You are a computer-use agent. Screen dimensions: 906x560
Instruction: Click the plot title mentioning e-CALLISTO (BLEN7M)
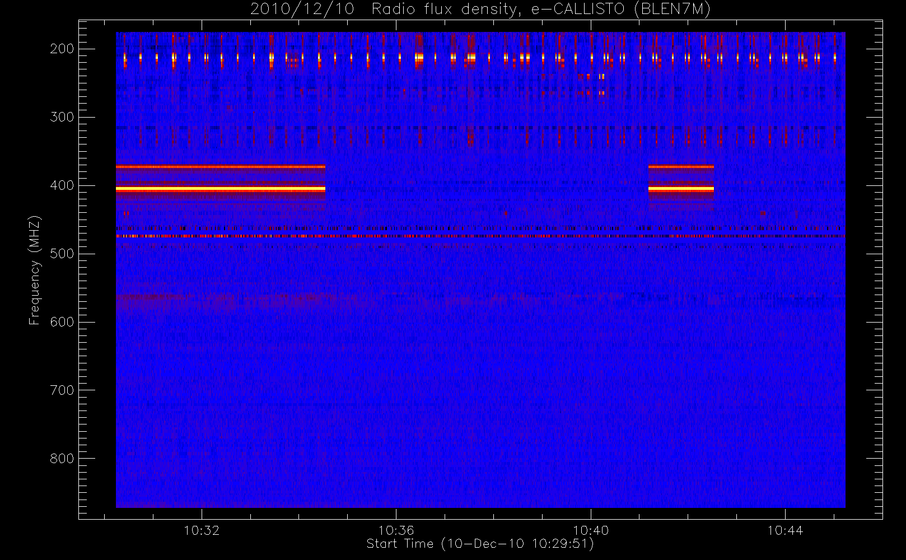point(480,9)
